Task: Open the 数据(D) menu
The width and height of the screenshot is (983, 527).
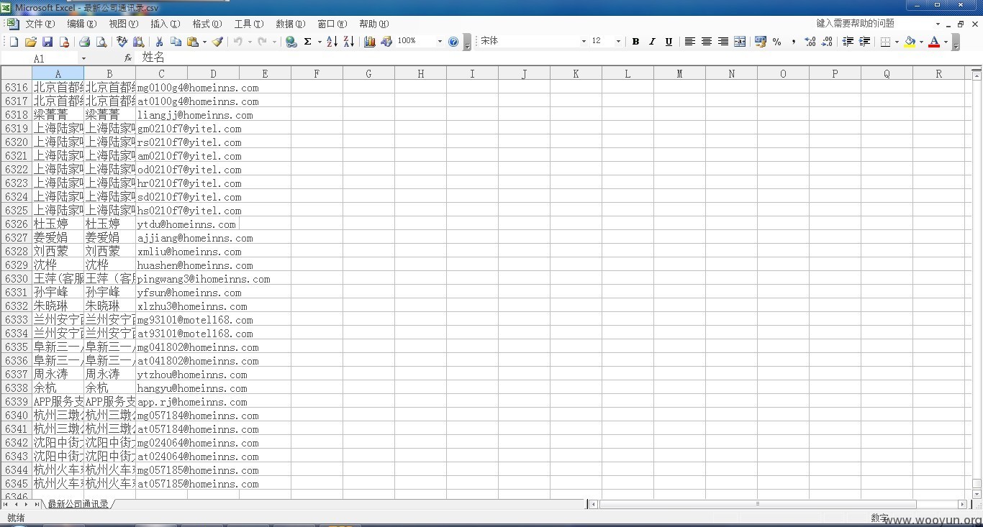Action: (x=291, y=24)
